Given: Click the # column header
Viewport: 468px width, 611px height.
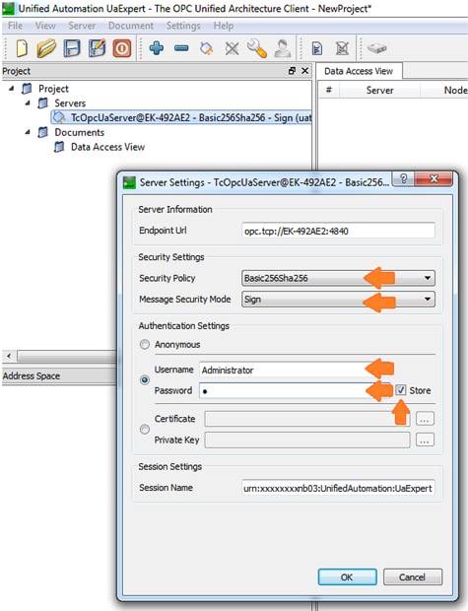Looking at the screenshot, I should tap(329, 91).
